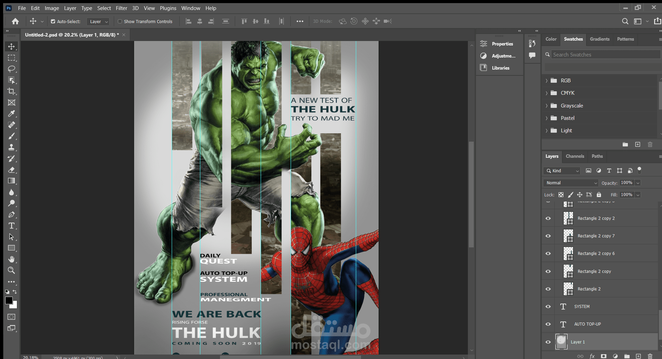The width and height of the screenshot is (662, 359).
Task: Hide the Rectangle 2 copy 2 layer
Action: tap(548, 218)
